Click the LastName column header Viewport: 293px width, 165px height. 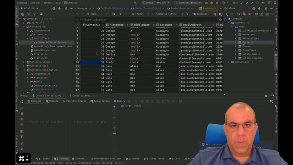(x=166, y=25)
